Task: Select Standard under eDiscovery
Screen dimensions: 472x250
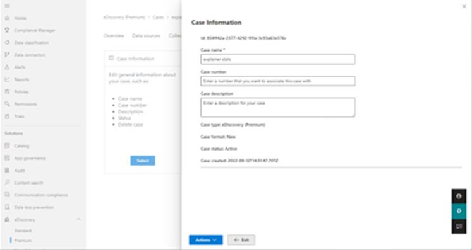Action: tap(23, 230)
